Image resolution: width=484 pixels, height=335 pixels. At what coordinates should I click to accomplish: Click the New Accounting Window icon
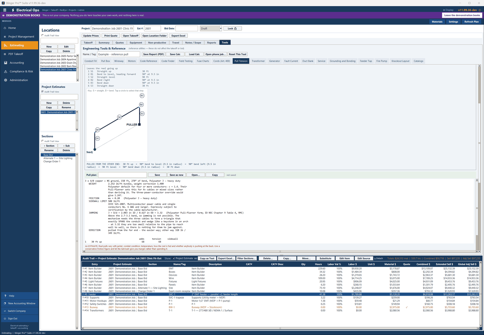[x=5, y=303]
